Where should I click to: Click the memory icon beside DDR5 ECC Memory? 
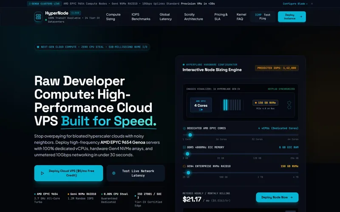pyautogui.click(x=184, y=147)
